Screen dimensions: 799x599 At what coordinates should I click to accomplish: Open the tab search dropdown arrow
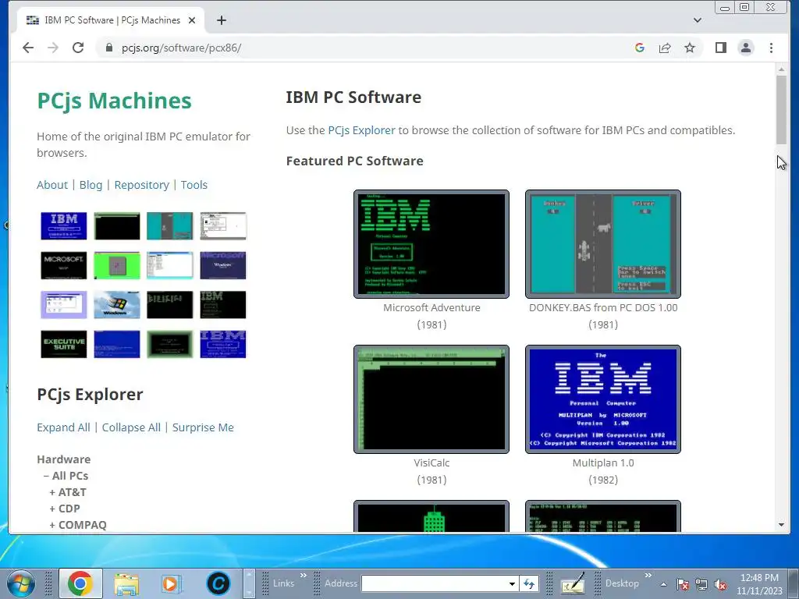click(698, 20)
